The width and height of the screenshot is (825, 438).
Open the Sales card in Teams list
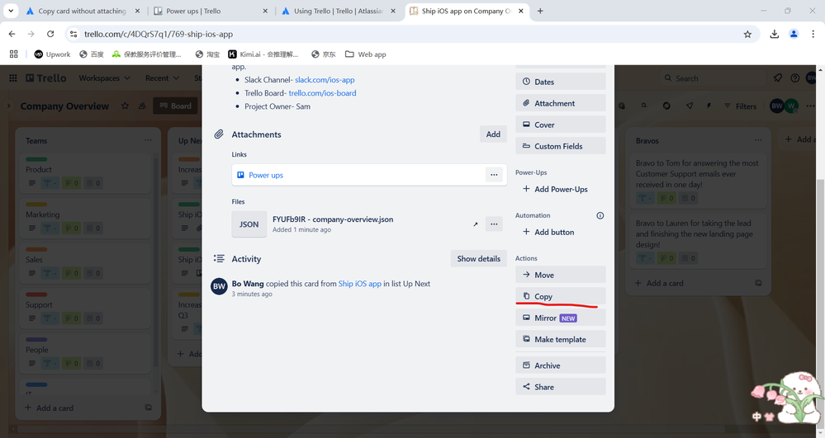[x=86, y=263]
